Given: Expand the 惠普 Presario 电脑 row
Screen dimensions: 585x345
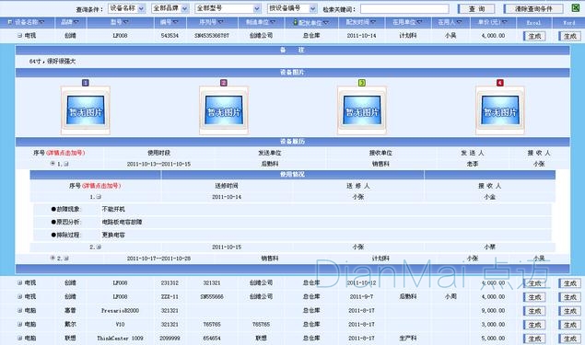Looking at the screenshot, I should click(x=19, y=310).
